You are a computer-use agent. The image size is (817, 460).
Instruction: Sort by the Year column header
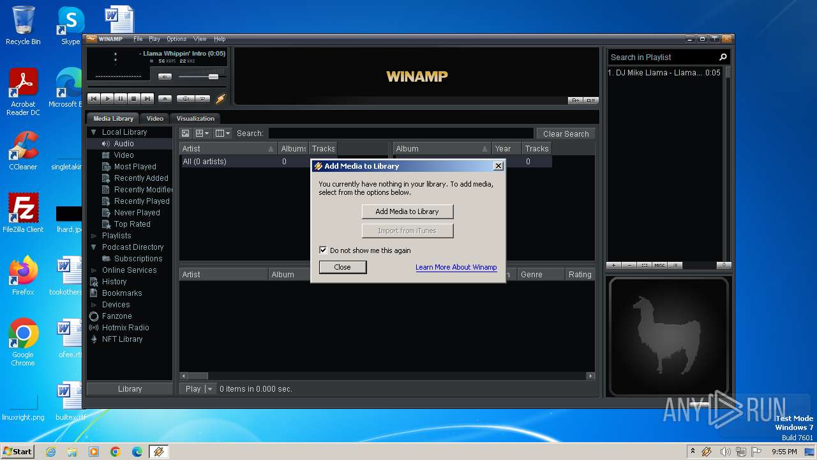506,149
